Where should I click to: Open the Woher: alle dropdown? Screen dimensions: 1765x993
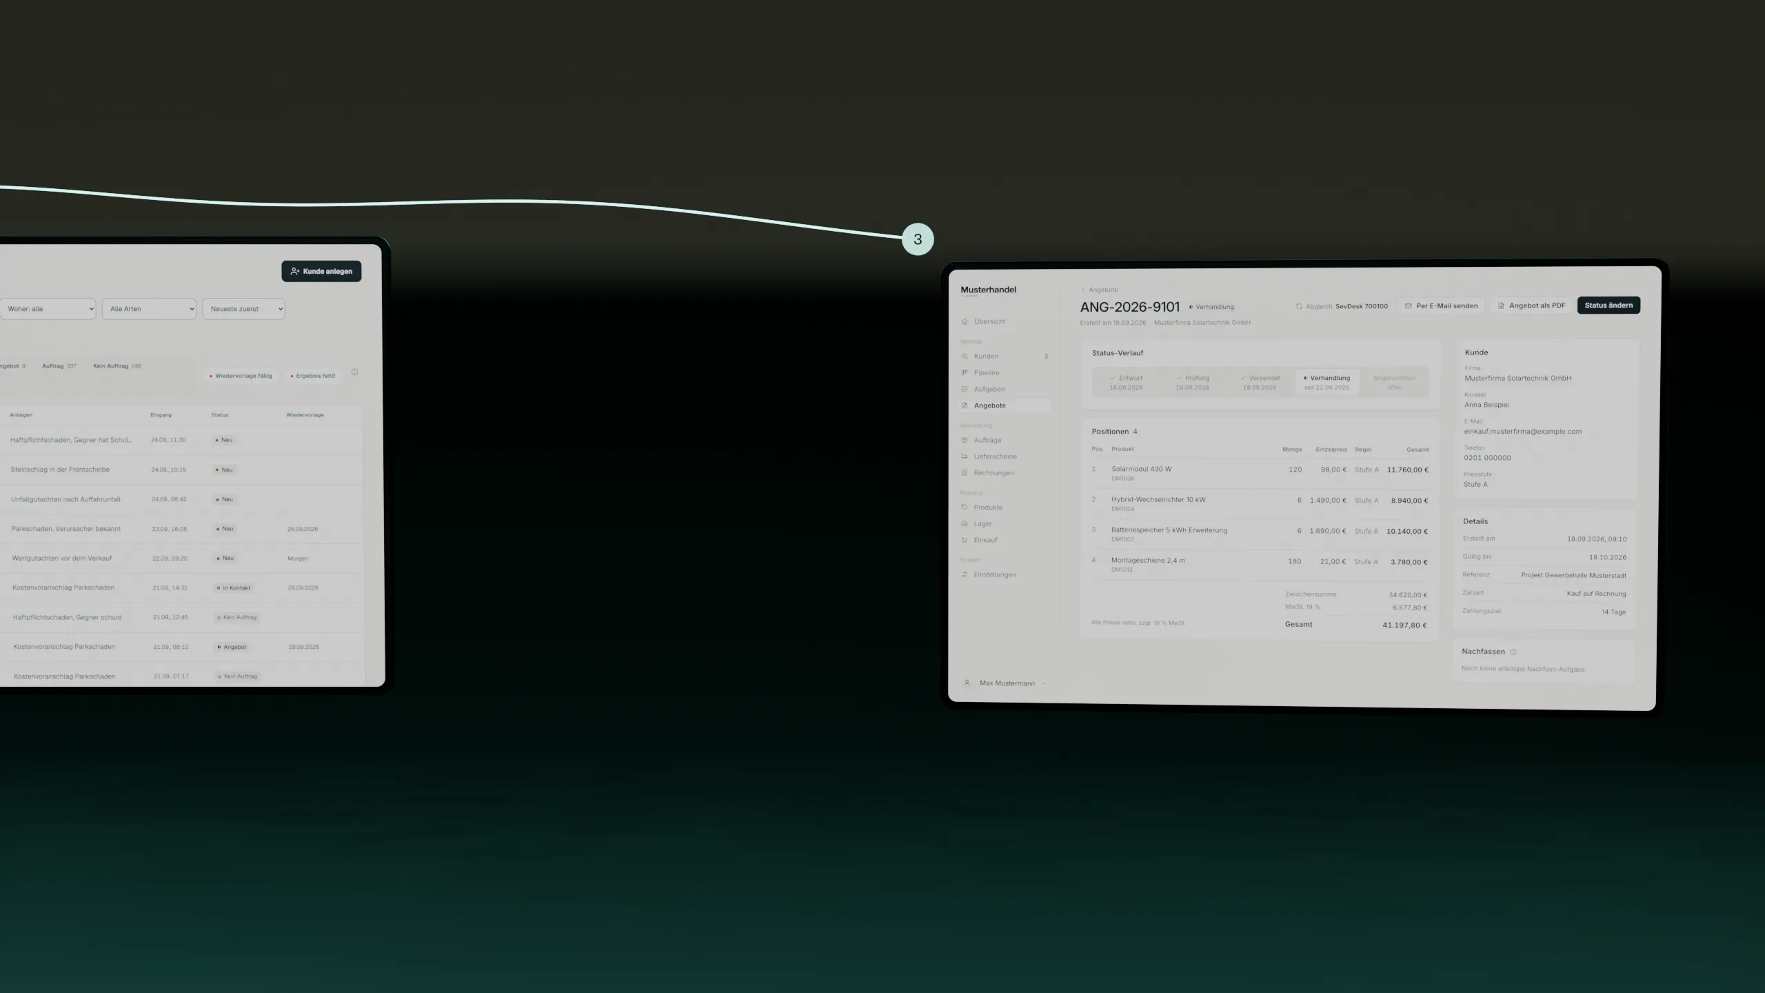48,309
